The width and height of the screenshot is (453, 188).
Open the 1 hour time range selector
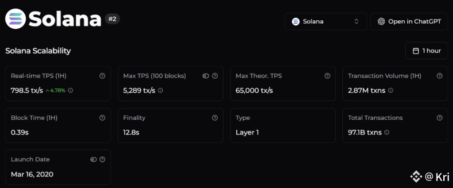coord(426,51)
